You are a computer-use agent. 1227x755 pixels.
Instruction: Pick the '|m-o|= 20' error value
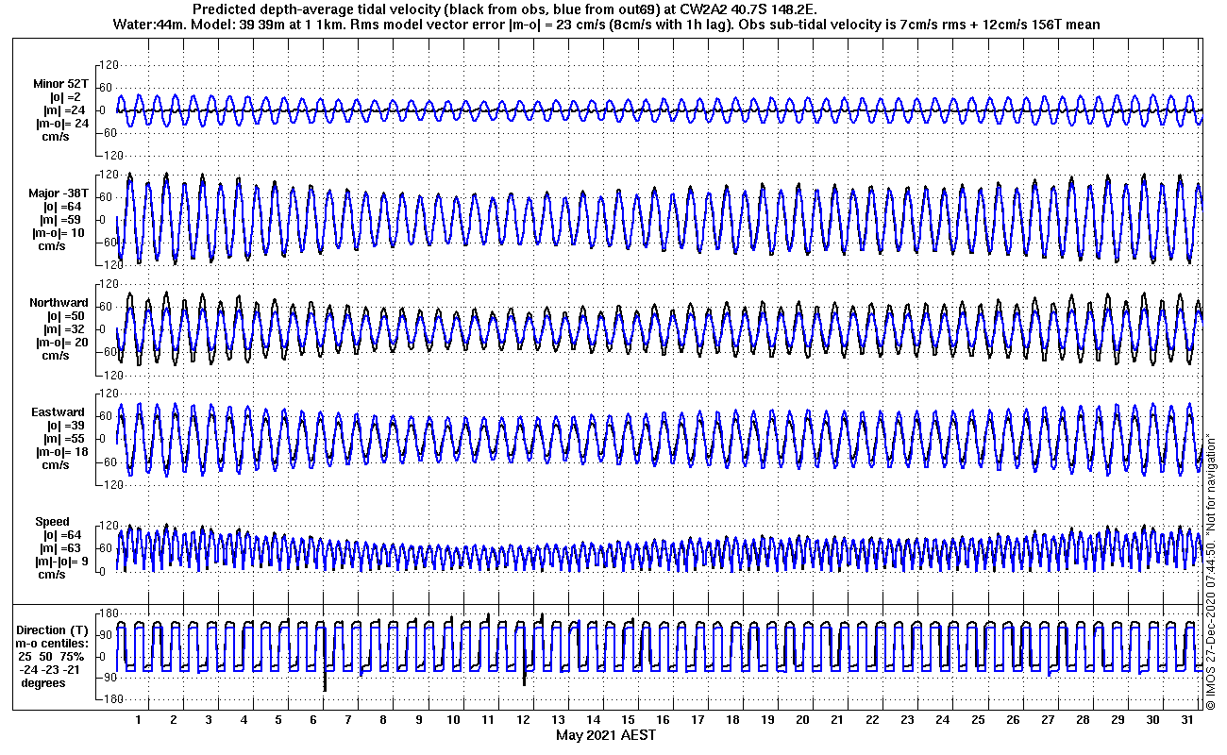pos(61,343)
